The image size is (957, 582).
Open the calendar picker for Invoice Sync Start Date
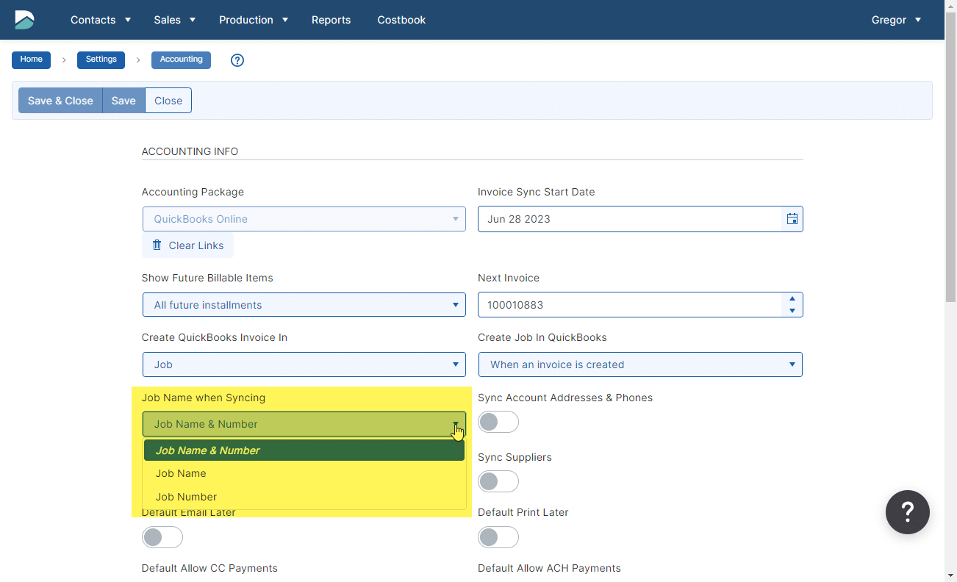tap(792, 219)
